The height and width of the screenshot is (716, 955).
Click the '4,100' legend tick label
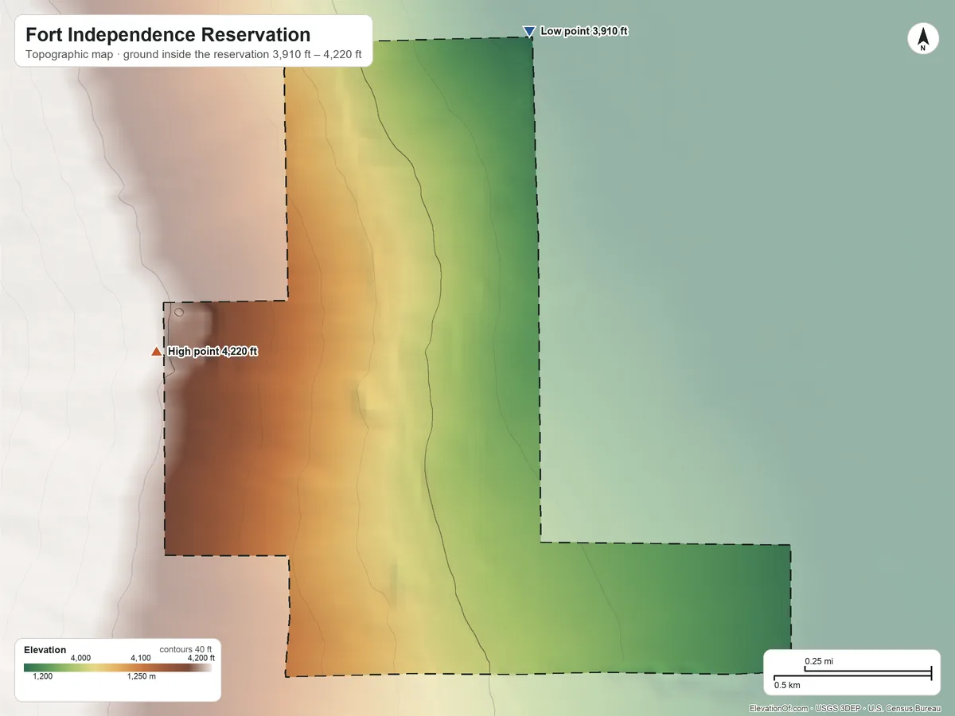click(x=140, y=658)
